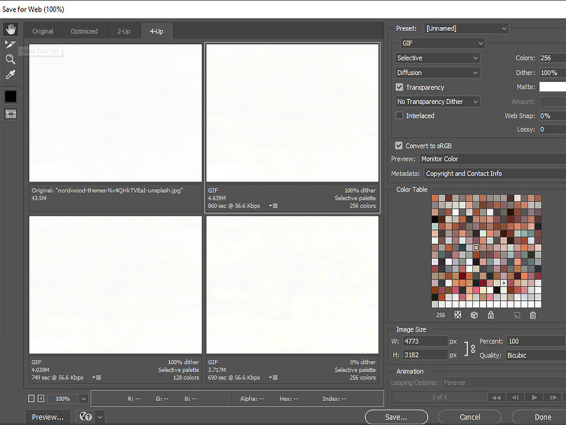
Task: Open the Metadata dropdown
Action: tap(495, 173)
